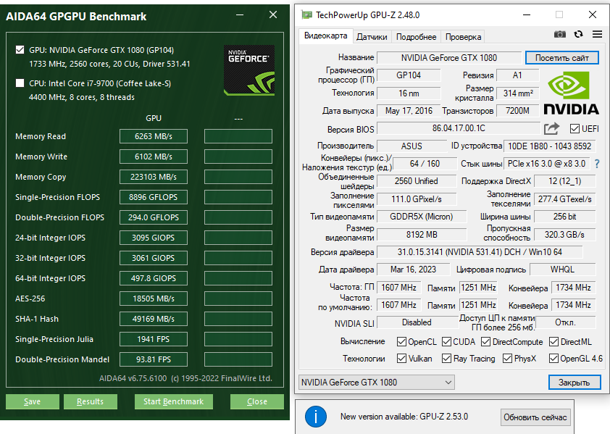The height and width of the screenshot is (434, 610).
Task: Switch to the Подробнее tab
Action: pos(417,37)
